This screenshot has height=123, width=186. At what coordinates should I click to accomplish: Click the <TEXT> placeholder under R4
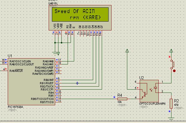click(122, 105)
